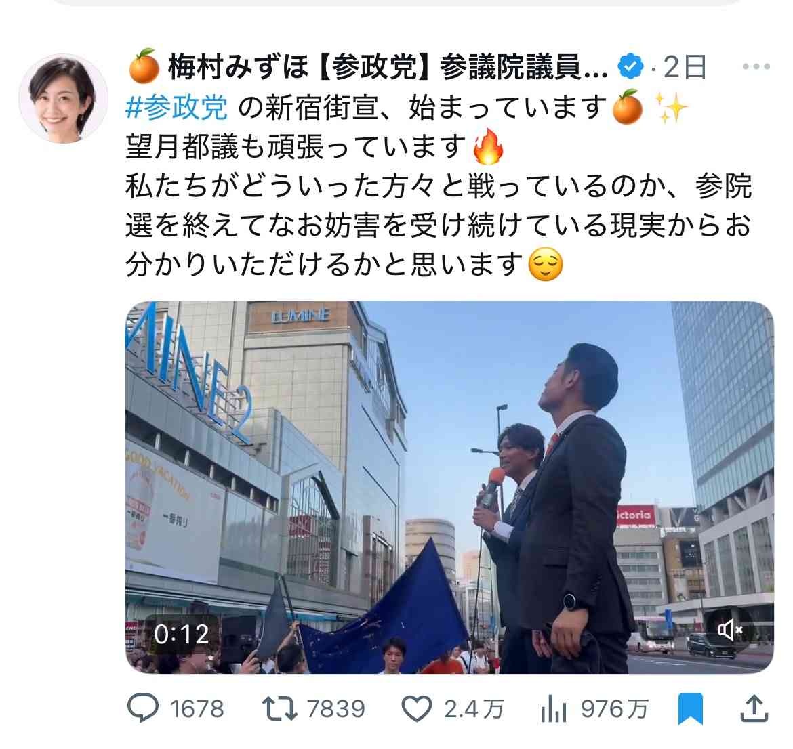Open the three-dot more options menu
The image size is (793, 749).
(x=756, y=66)
